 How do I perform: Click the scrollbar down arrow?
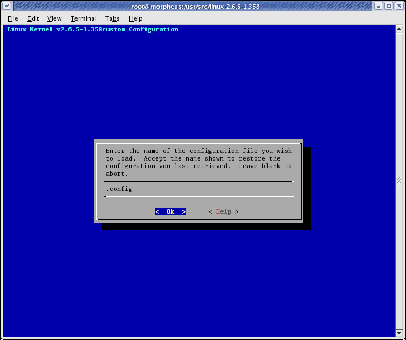[399, 332]
